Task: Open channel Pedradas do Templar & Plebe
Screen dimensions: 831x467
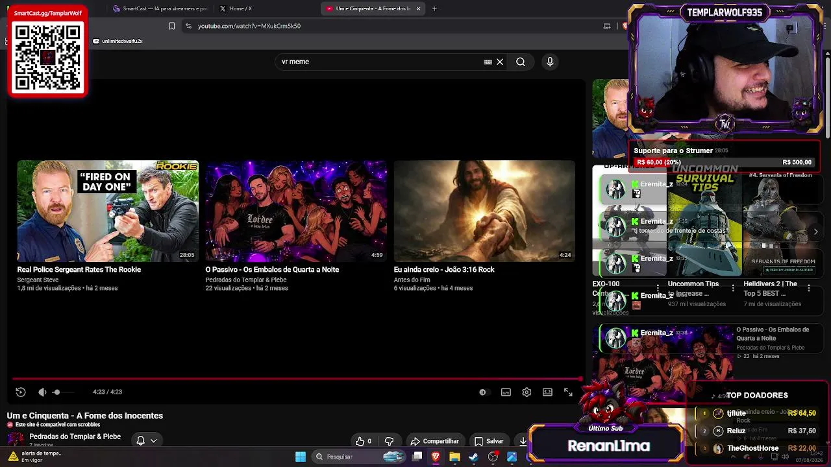Action: click(75, 437)
